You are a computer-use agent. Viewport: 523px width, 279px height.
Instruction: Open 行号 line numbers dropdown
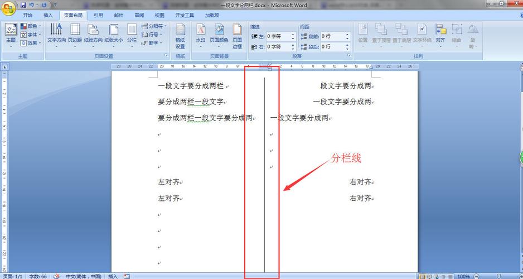pyautogui.click(x=152, y=35)
